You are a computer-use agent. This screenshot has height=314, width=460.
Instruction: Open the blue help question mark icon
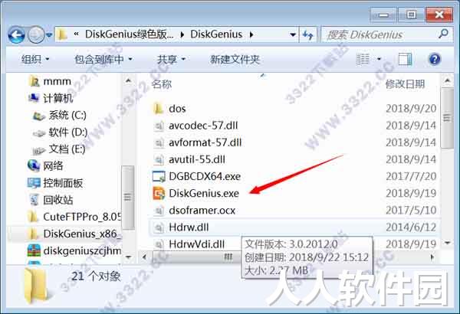pyautogui.click(x=435, y=59)
